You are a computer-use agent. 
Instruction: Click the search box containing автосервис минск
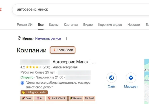81,10
